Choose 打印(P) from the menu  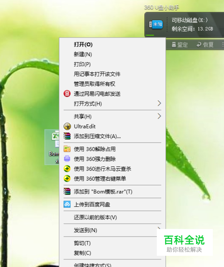click(x=112, y=64)
